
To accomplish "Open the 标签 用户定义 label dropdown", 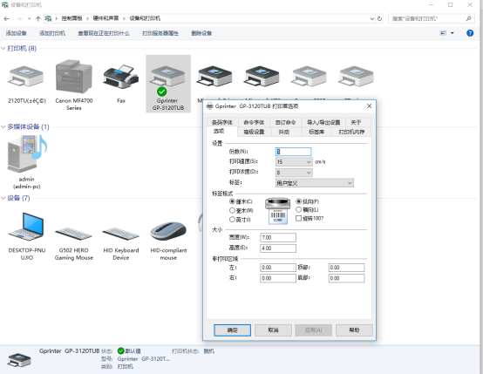I will pyautogui.click(x=314, y=183).
